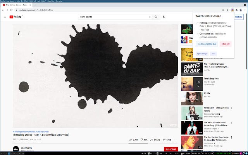Click the magnifier search button

click(156, 17)
